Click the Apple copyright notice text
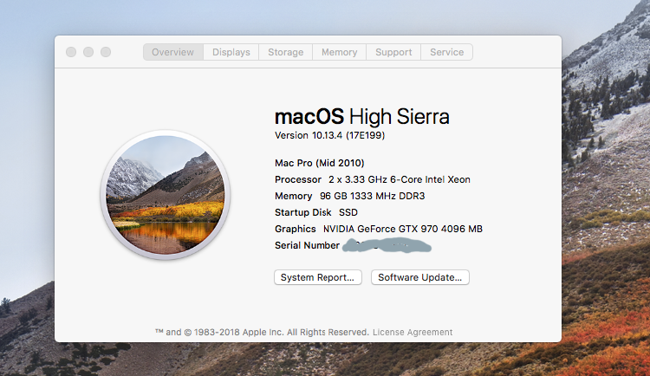The width and height of the screenshot is (650, 376). (262, 332)
